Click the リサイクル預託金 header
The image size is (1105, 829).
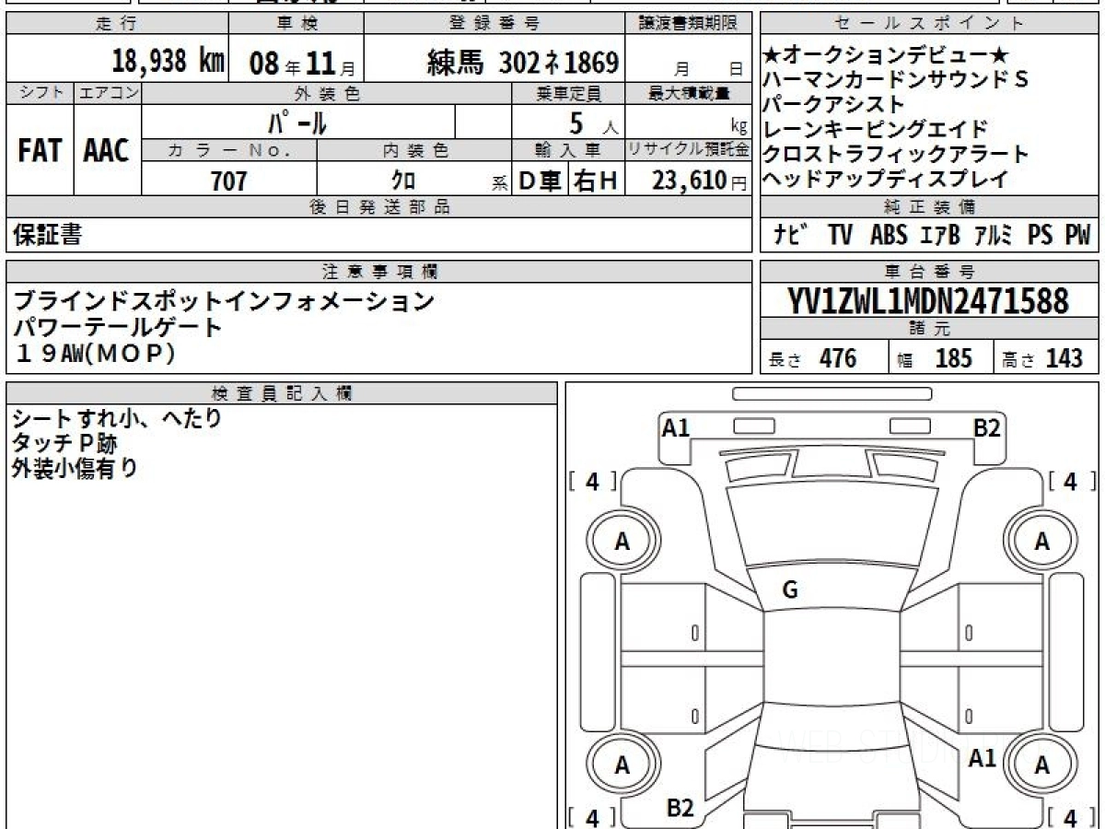[x=689, y=150]
